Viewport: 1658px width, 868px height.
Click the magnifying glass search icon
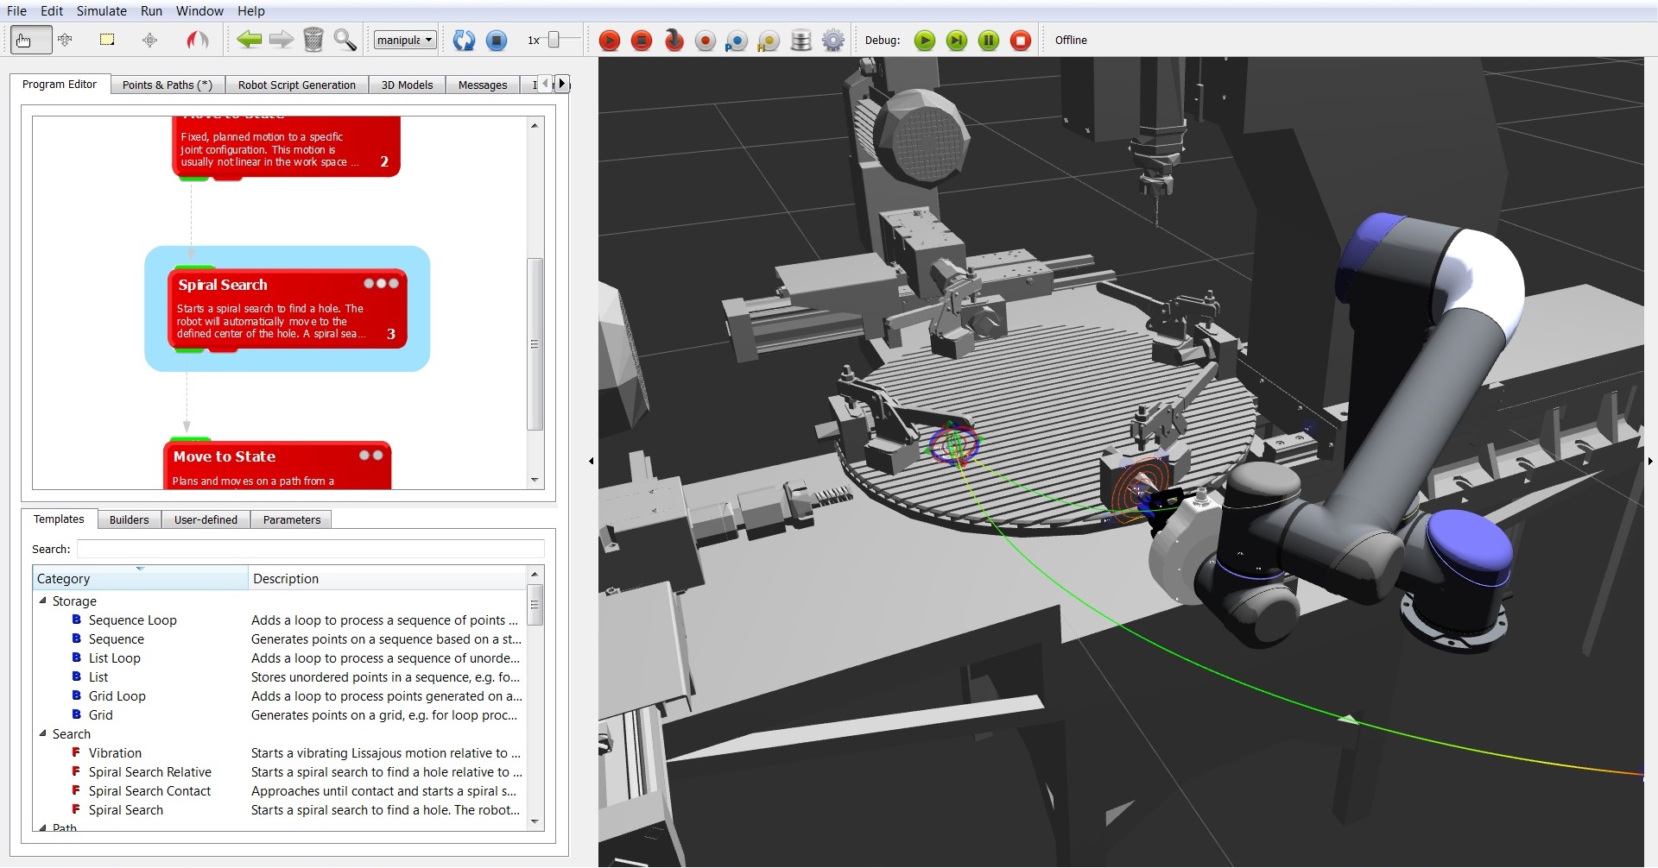coord(345,40)
